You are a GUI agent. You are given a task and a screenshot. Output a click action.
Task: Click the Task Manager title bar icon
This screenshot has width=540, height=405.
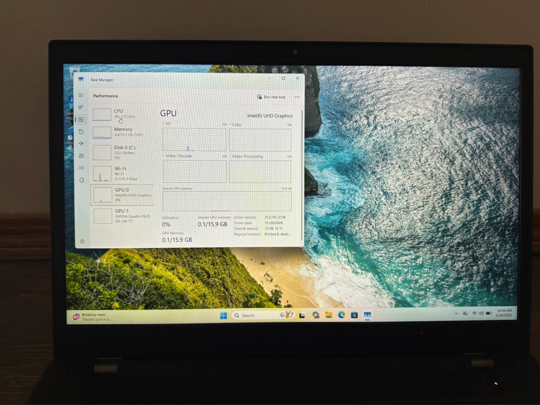coord(81,79)
